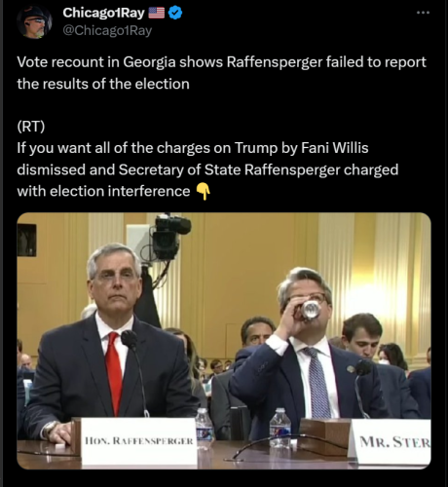
Task: Open the @Chicago1Ray handle link
Action: click(107, 30)
